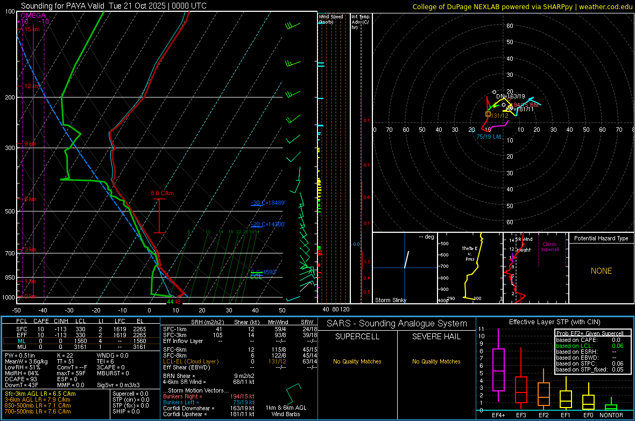Click the 'SRH (m2/s2)' column header
This screenshot has height=421, width=635.
point(207,322)
